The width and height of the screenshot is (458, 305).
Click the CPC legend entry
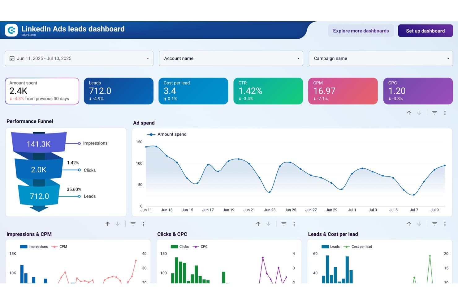(x=200, y=247)
